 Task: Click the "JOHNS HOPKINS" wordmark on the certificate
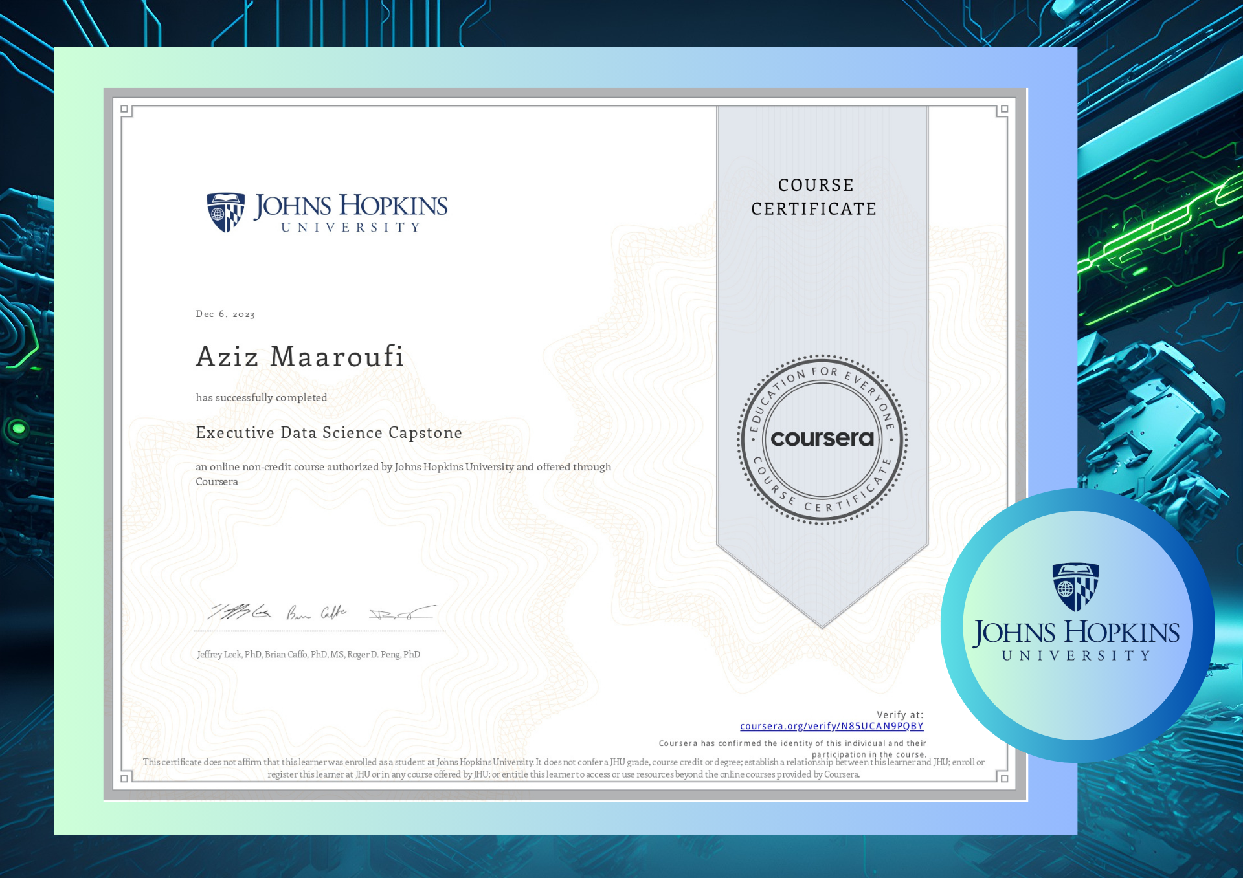[350, 206]
